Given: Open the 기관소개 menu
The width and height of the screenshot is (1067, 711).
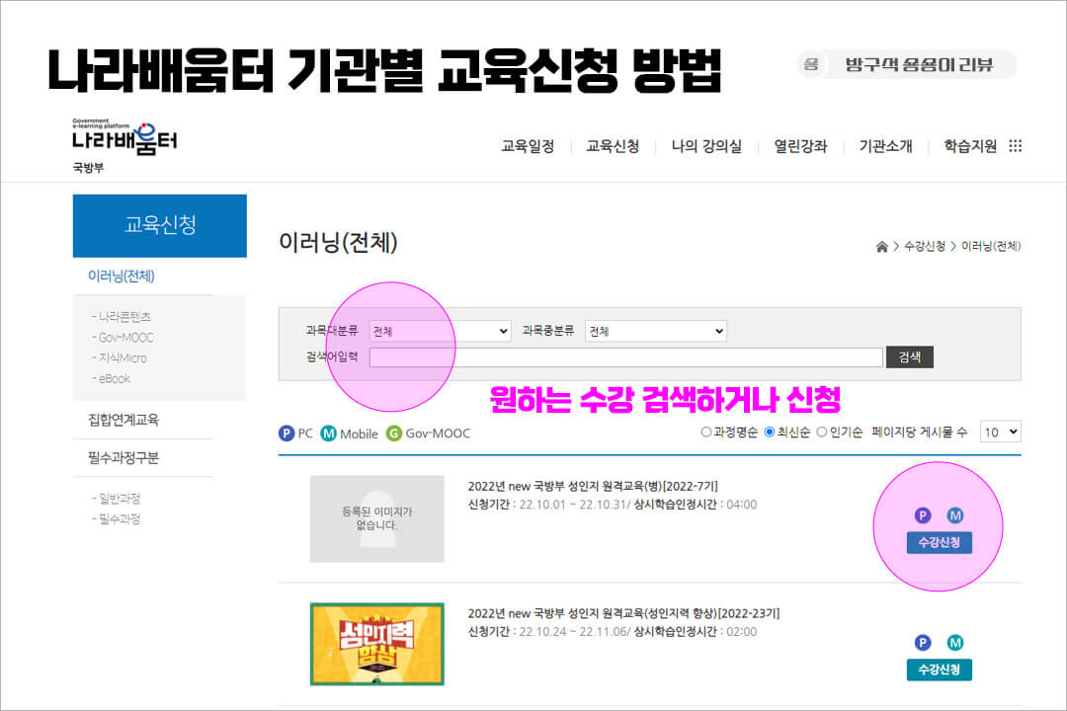Looking at the screenshot, I should (x=885, y=146).
